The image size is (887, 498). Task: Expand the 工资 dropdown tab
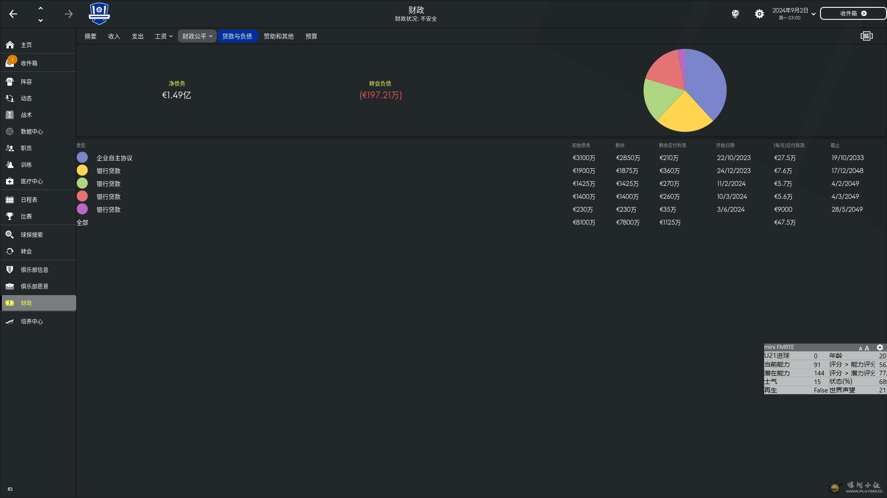(164, 36)
